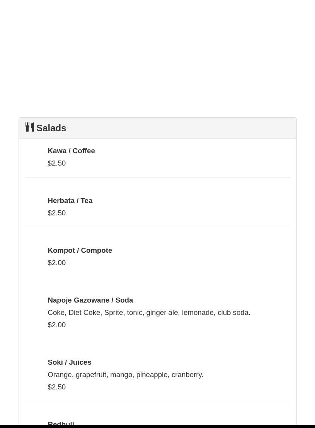Select the Soki / Juices item

pos(69,362)
